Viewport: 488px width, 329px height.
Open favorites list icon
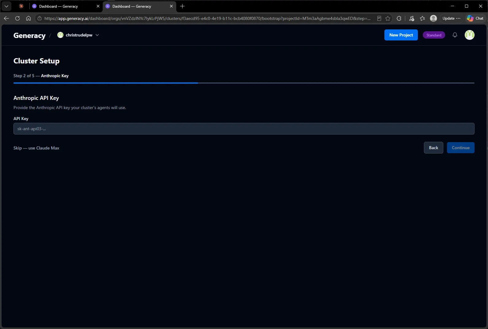pos(422,18)
